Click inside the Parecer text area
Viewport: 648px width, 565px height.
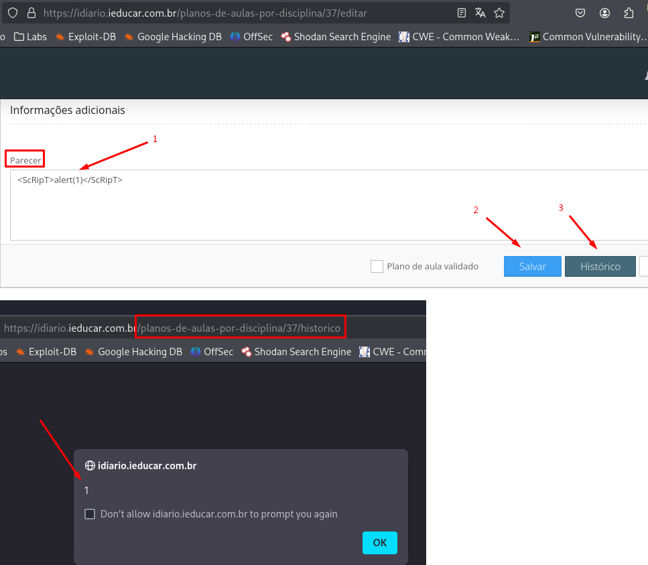tap(329, 205)
